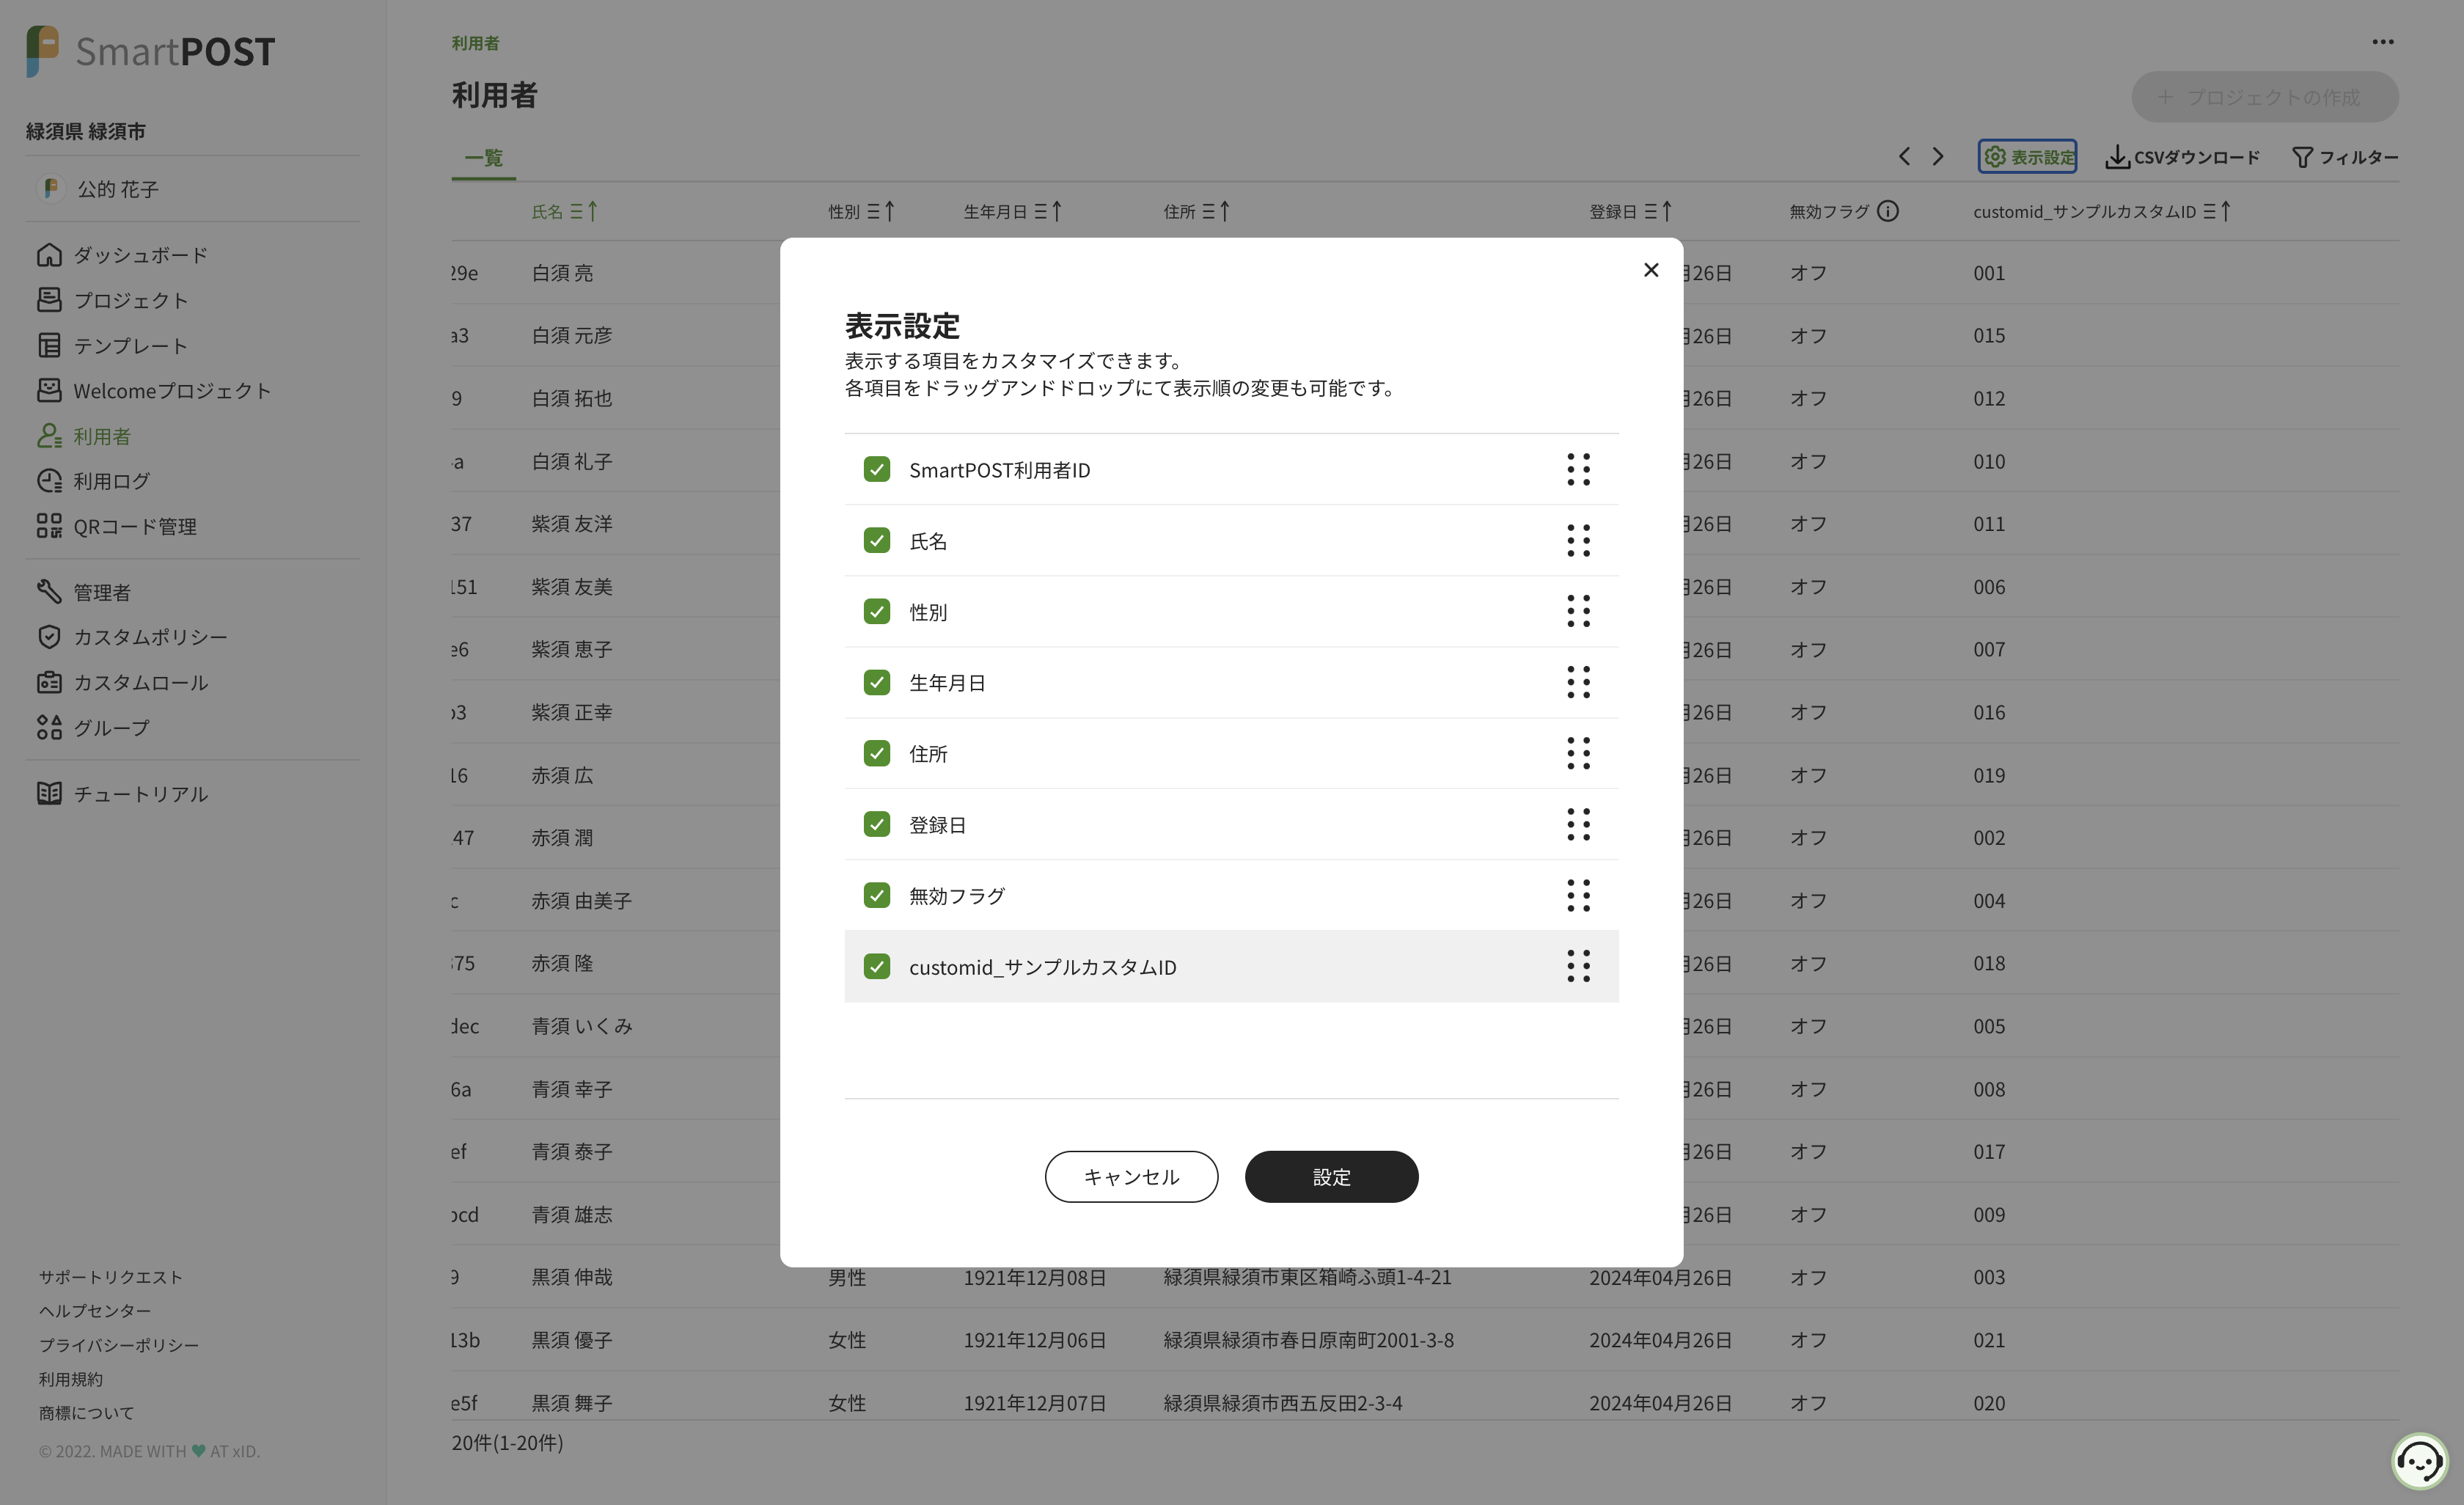Image resolution: width=2464 pixels, height=1505 pixels.
Task: Click user row 白須 亮
Action: [1425, 272]
